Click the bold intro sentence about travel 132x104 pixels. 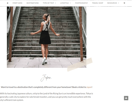click(x=47, y=87)
